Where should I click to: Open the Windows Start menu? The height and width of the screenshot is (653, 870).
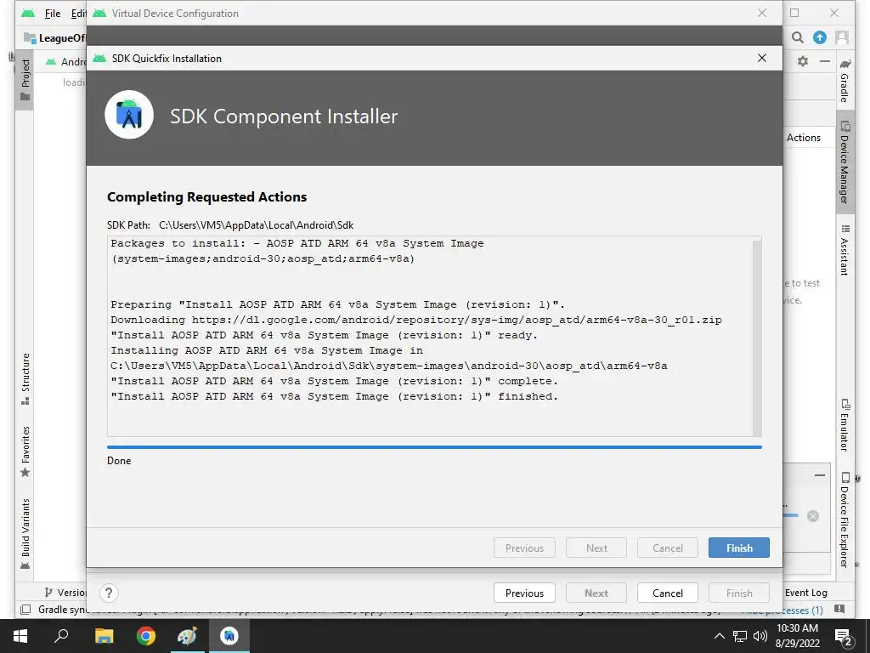(x=20, y=636)
